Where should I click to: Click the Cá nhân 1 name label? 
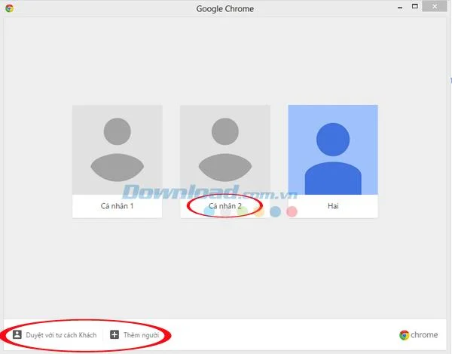click(117, 206)
